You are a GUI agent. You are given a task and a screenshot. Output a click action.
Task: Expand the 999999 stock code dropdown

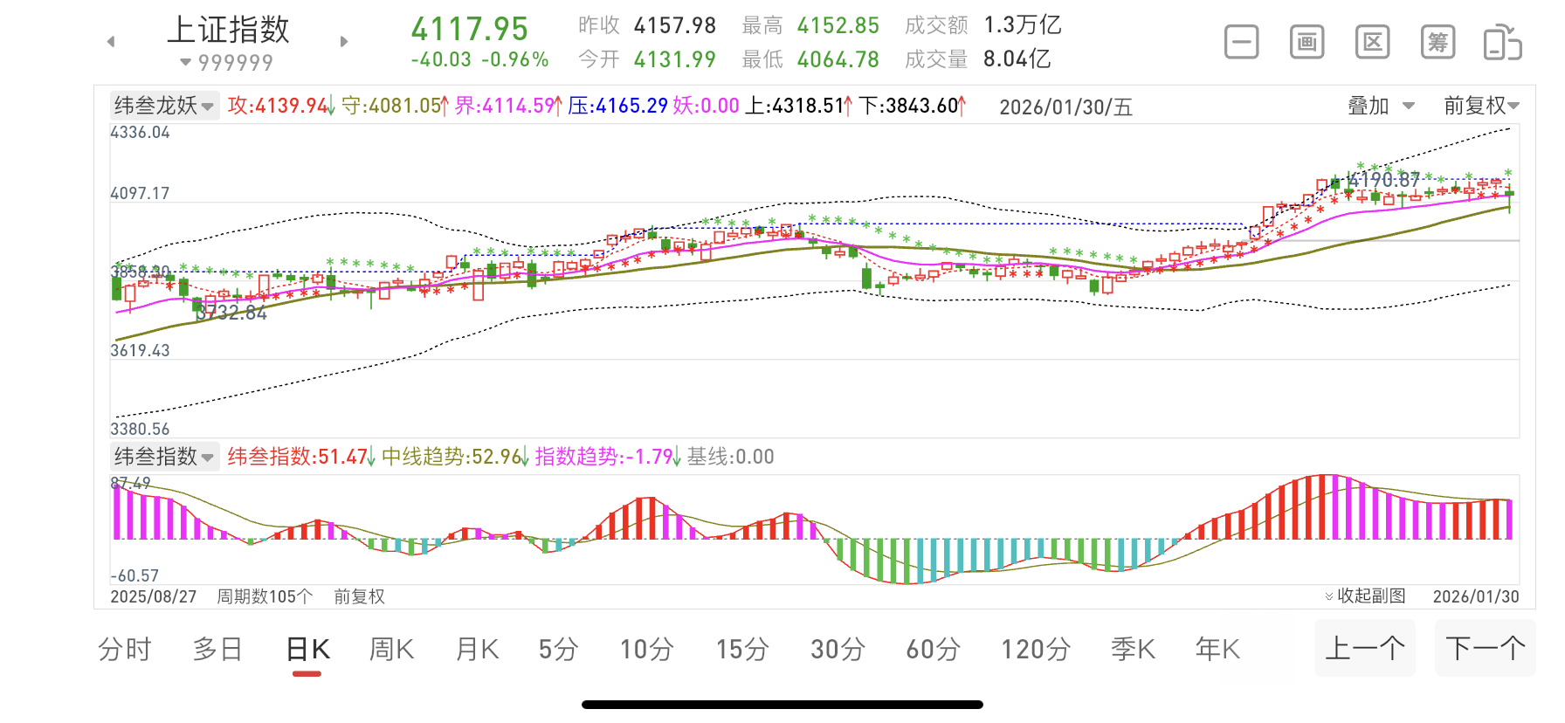coord(226,63)
